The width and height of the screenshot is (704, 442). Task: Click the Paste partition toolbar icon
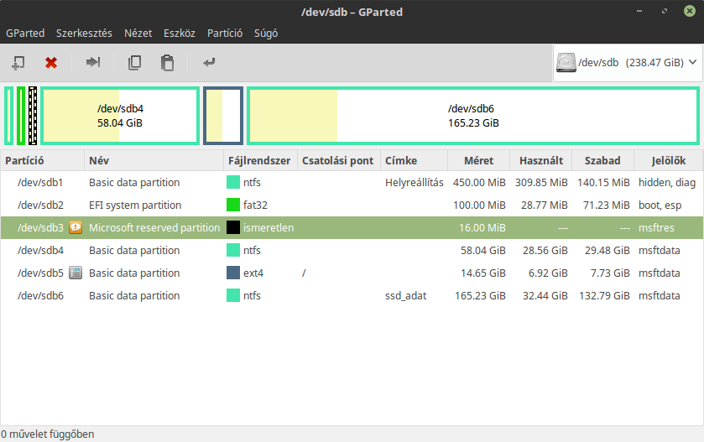point(167,62)
